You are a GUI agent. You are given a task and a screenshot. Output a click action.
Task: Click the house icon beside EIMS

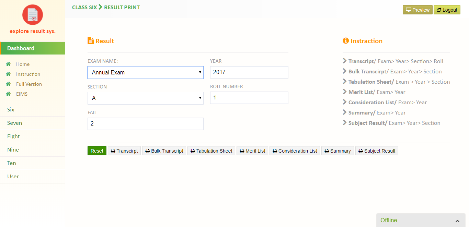pos(9,94)
